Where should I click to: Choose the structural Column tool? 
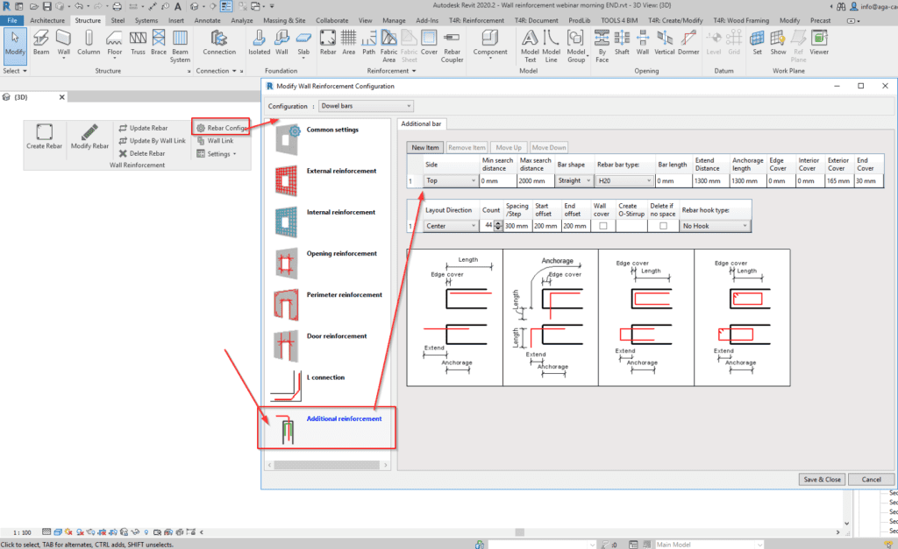tap(89, 43)
